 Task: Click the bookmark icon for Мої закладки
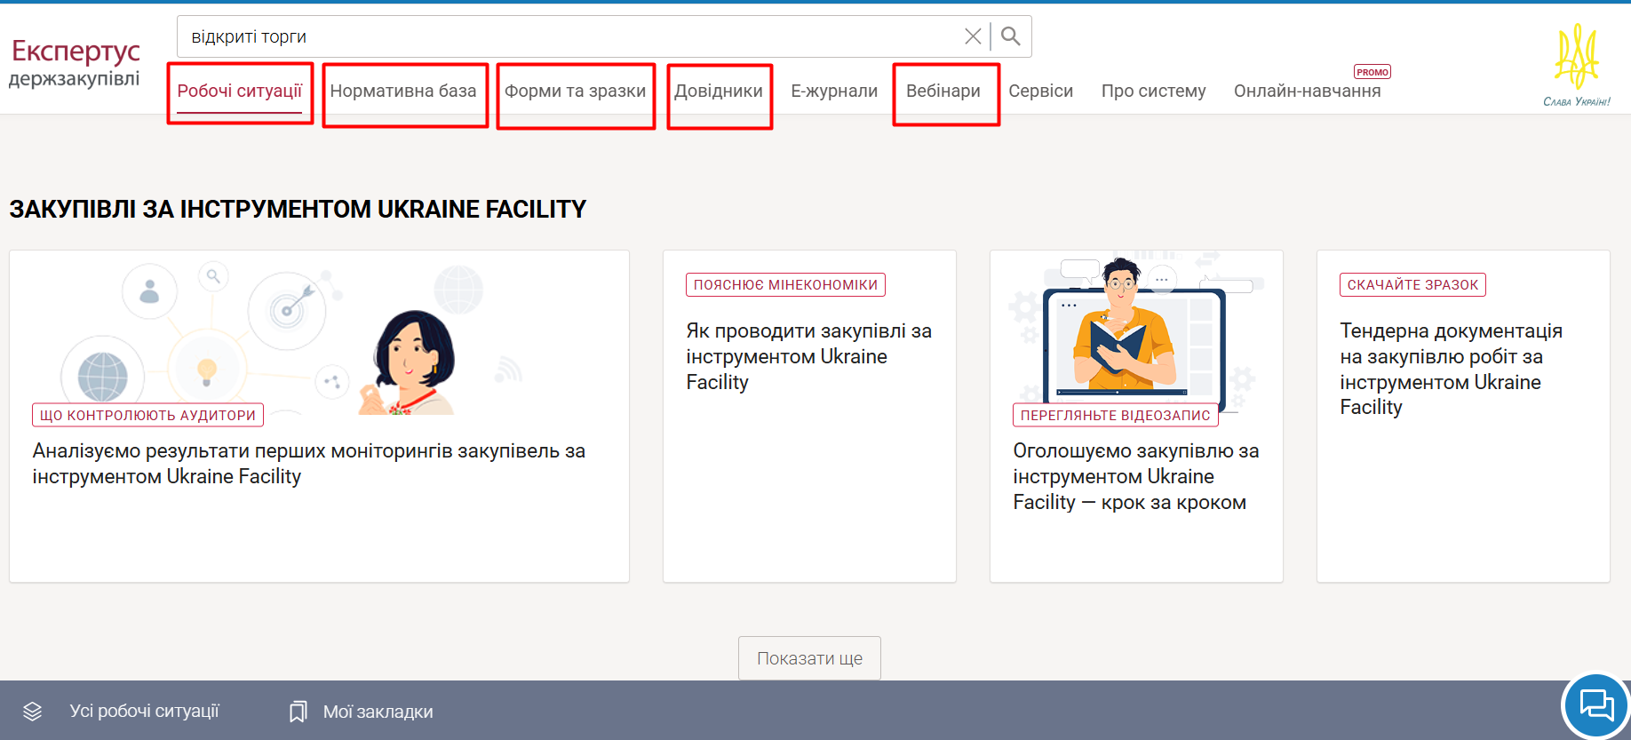click(x=298, y=712)
